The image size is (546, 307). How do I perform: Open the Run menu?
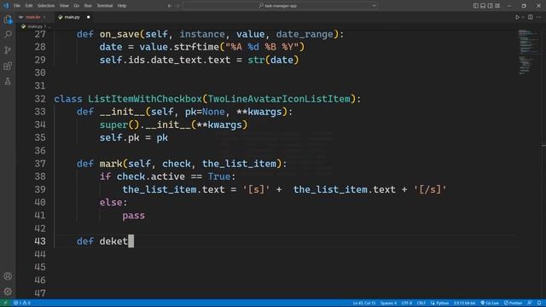tap(88, 6)
